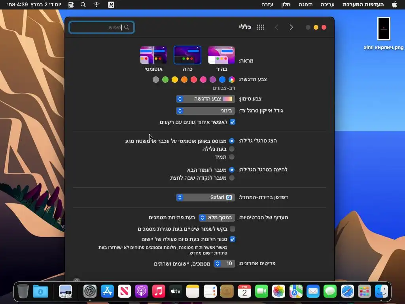This screenshot has height=304, width=405.
Task: Open 'העדפות המערכת' menu
Action: point(363,5)
